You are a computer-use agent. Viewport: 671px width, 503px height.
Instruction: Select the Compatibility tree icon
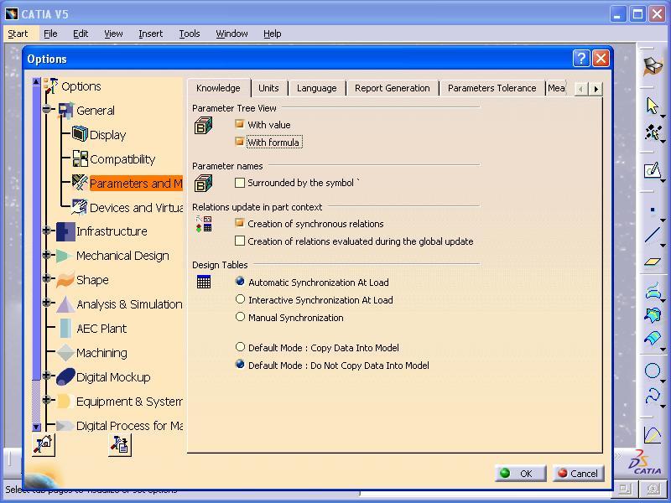pyautogui.click(x=80, y=158)
